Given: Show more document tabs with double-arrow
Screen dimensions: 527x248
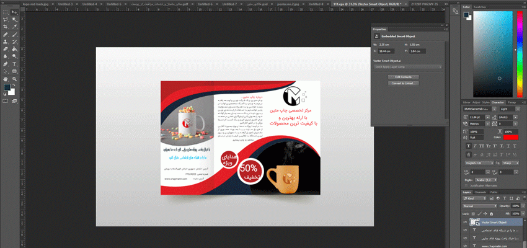Looking at the screenshot, I should click(x=446, y=4).
